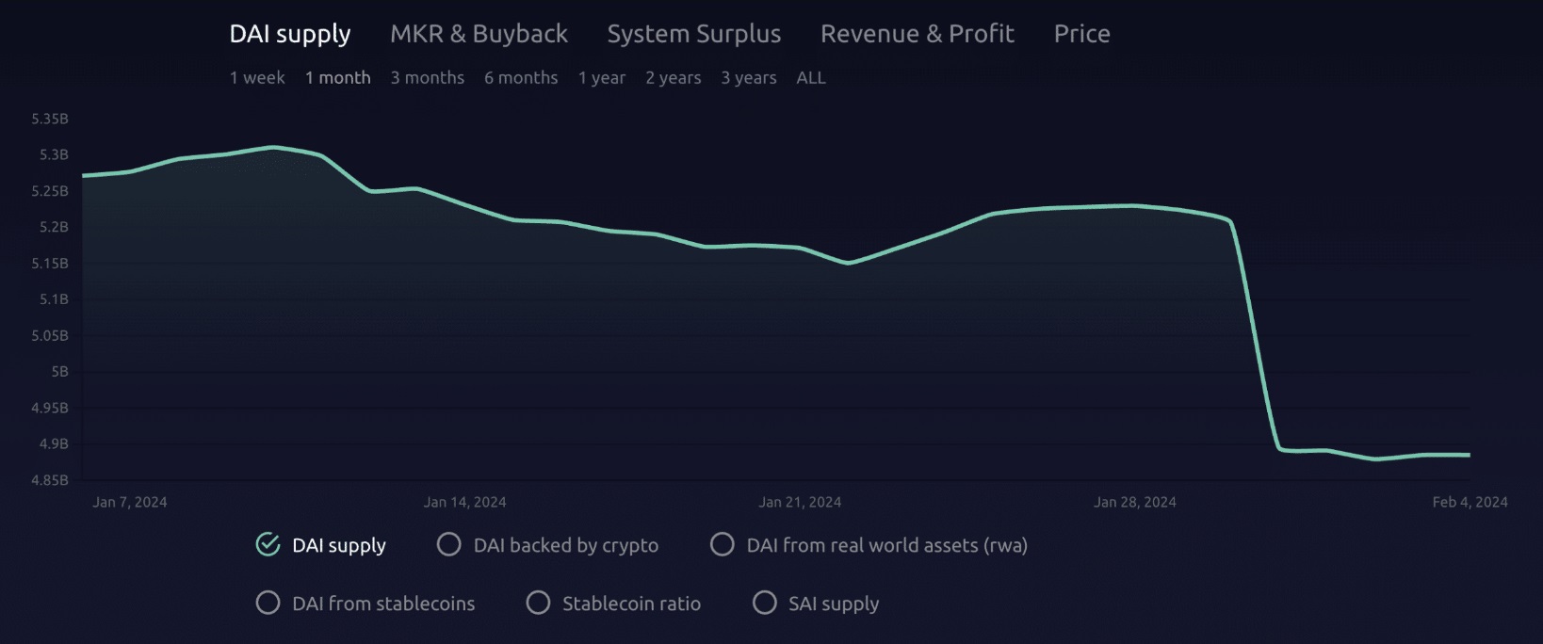
Task: Click the 5.1B y-axis value
Action: 54,299
